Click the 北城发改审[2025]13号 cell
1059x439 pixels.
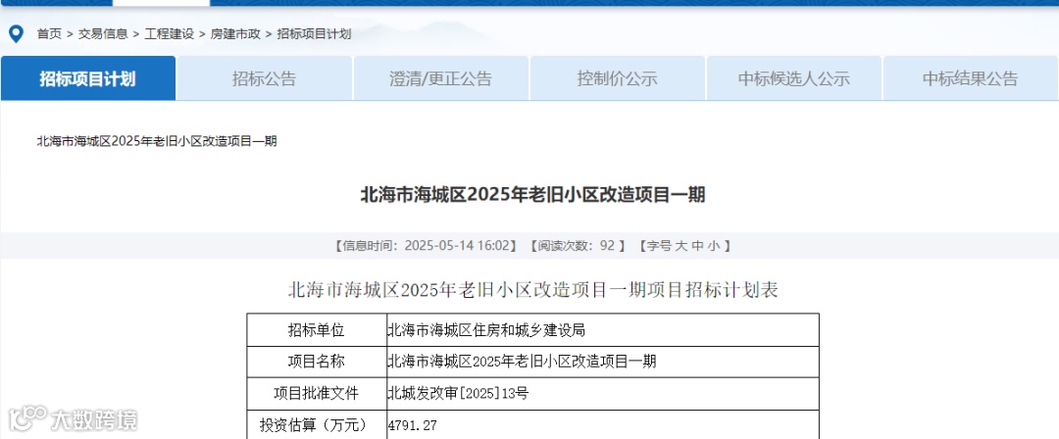click(603, 394)
